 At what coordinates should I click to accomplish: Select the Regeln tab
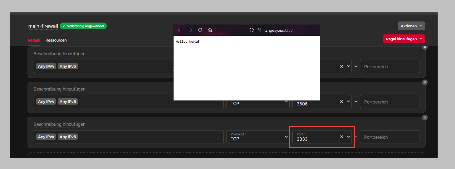tap(34, 40)
